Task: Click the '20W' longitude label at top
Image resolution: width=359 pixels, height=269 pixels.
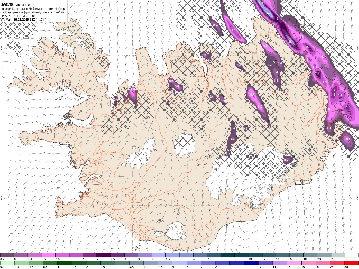Action: [x=149, y=1]
